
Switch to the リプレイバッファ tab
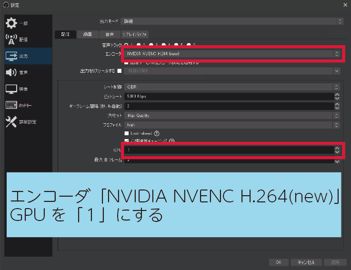coord(134,34)
